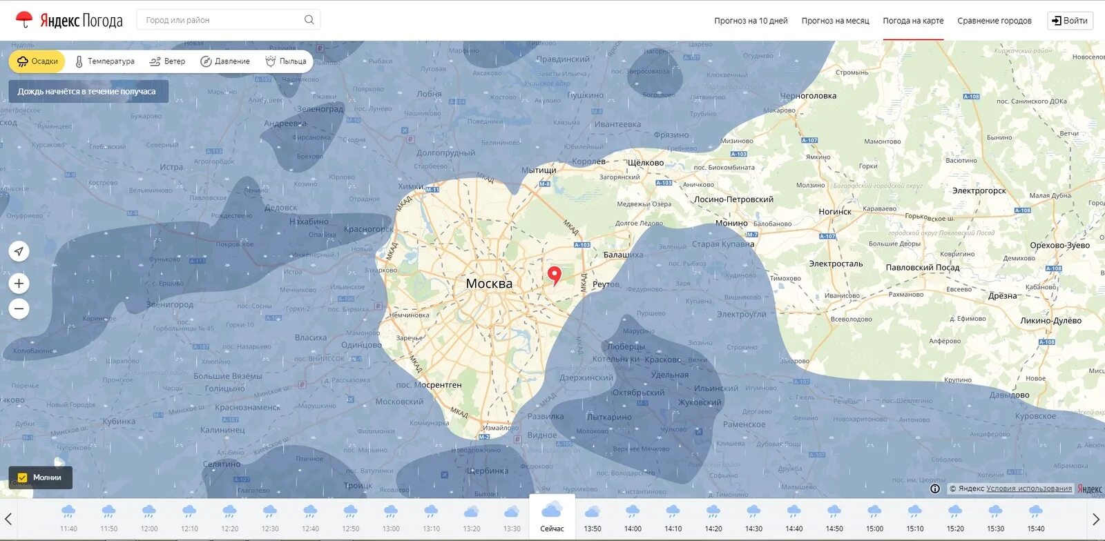Image resolution: width=1105 pixels, height=541 pixels.
Task: Click the Электросталь label on map
Action: [x=836, y=264]
